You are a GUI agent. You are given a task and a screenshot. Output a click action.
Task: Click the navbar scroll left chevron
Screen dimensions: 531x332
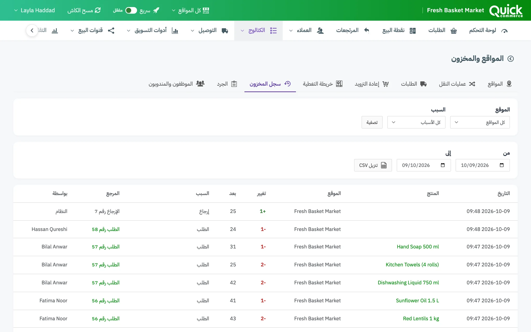(32, 30)
